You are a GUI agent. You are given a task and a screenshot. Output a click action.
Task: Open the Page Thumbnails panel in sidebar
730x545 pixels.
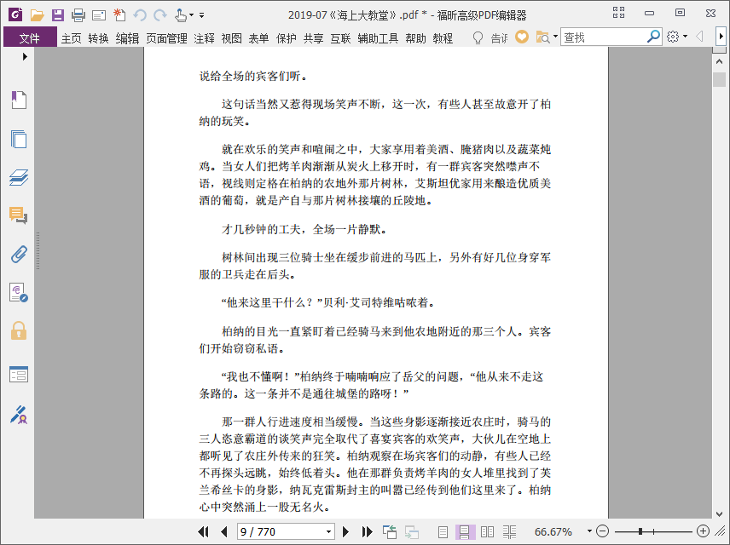tap(19, 139)
